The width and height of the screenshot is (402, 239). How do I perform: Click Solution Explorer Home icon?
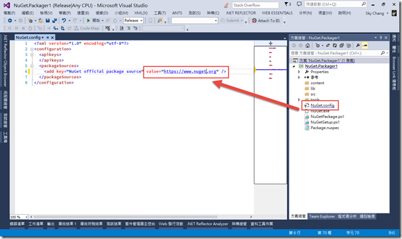307,45
